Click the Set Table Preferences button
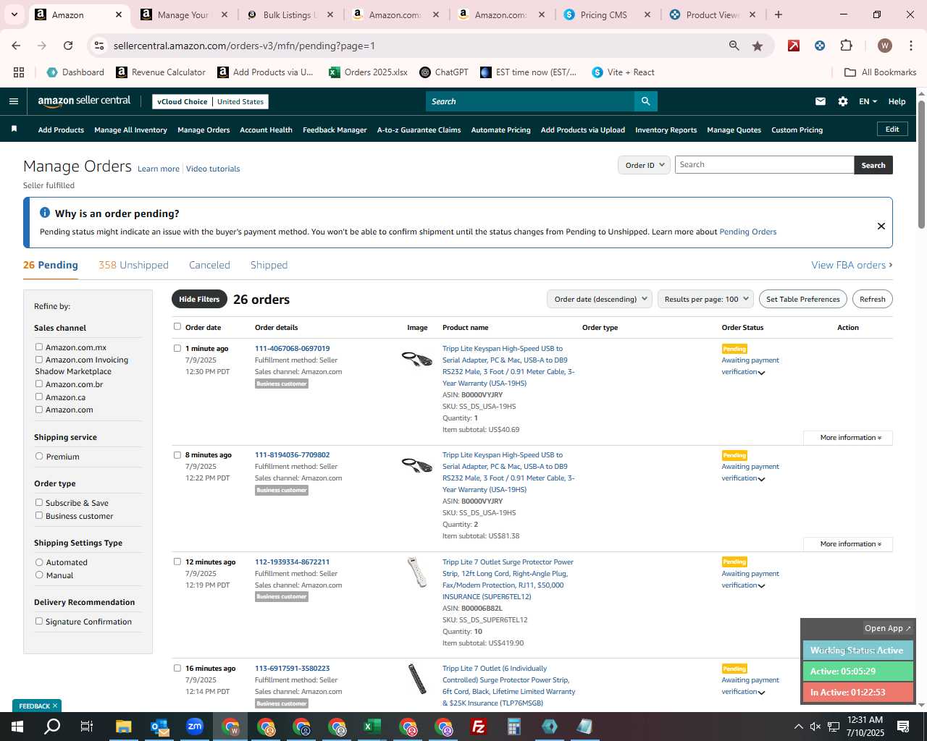927x741 pixels. [x=803, y=299]
